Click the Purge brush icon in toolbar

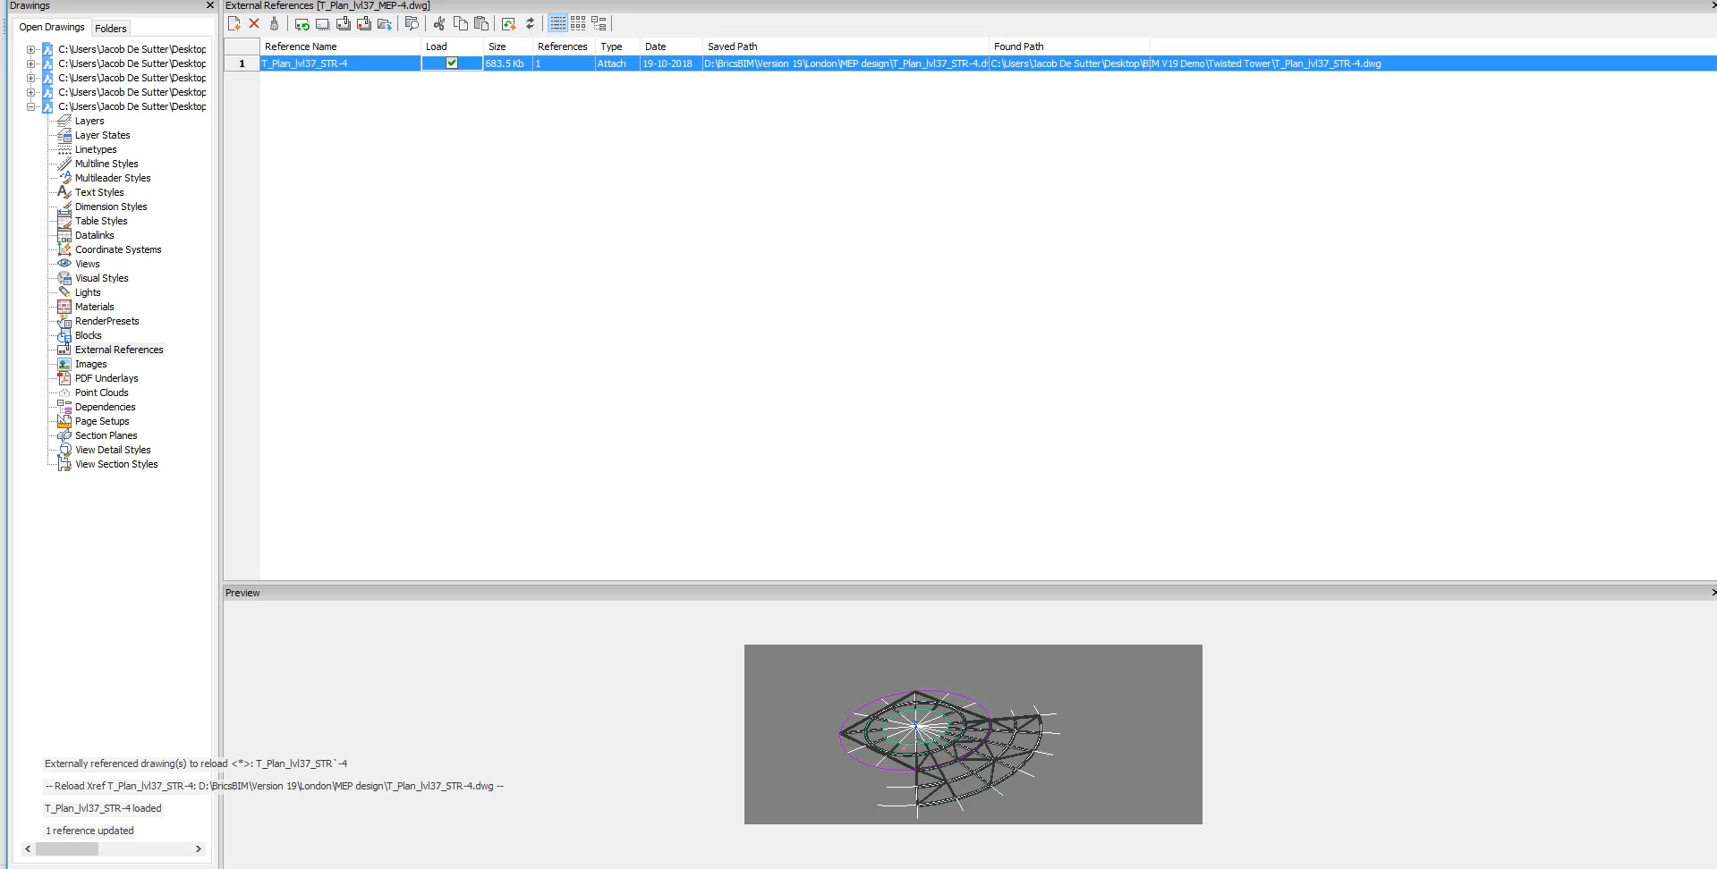coord(274,24)
